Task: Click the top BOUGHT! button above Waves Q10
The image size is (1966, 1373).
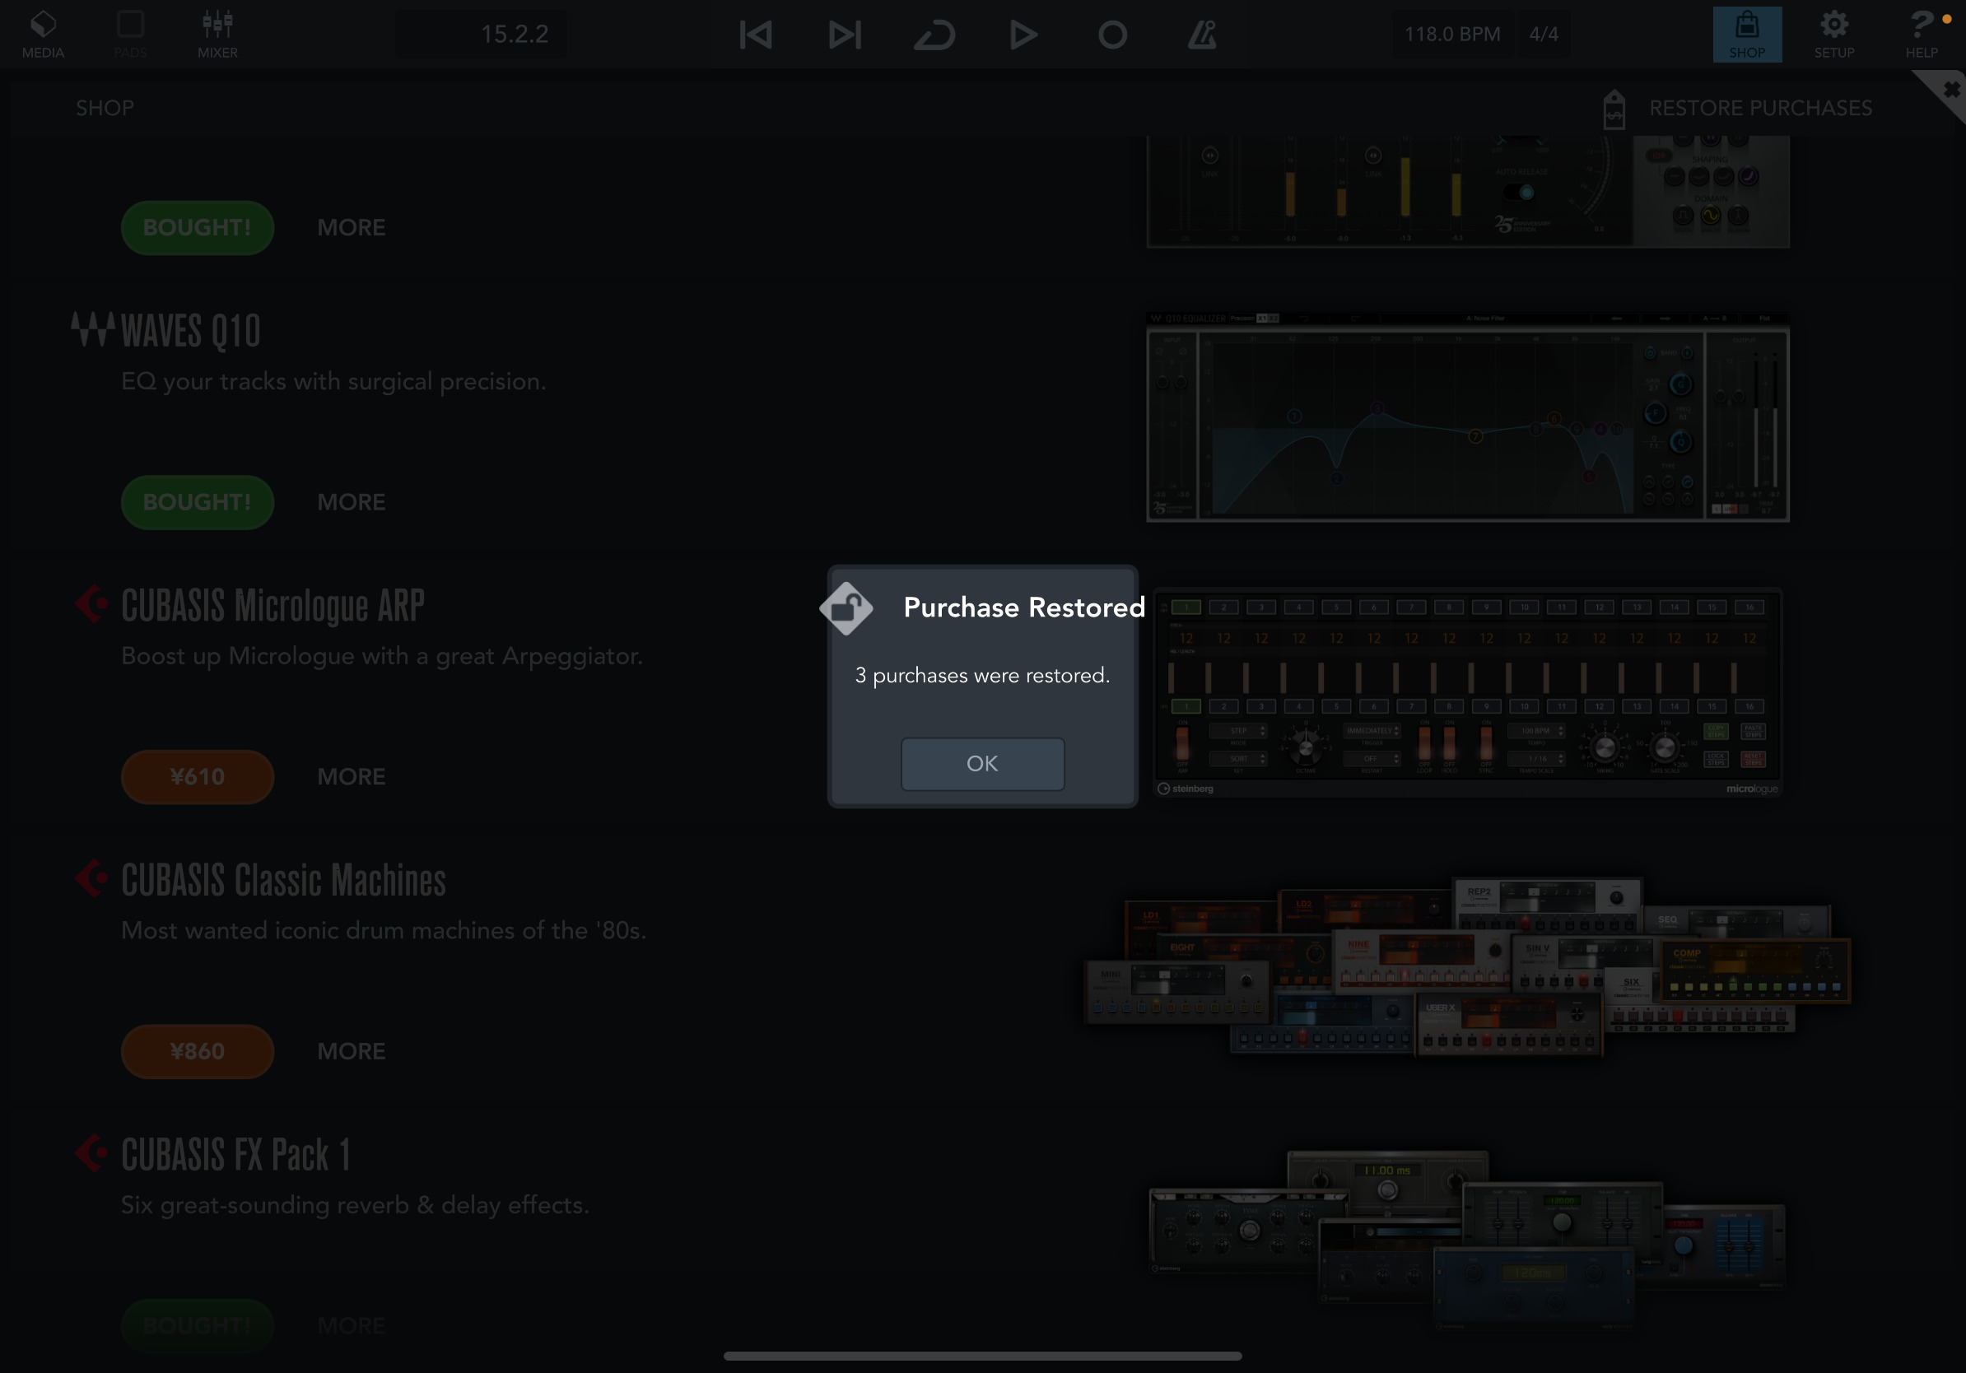Action: click(x=197, y=228)
